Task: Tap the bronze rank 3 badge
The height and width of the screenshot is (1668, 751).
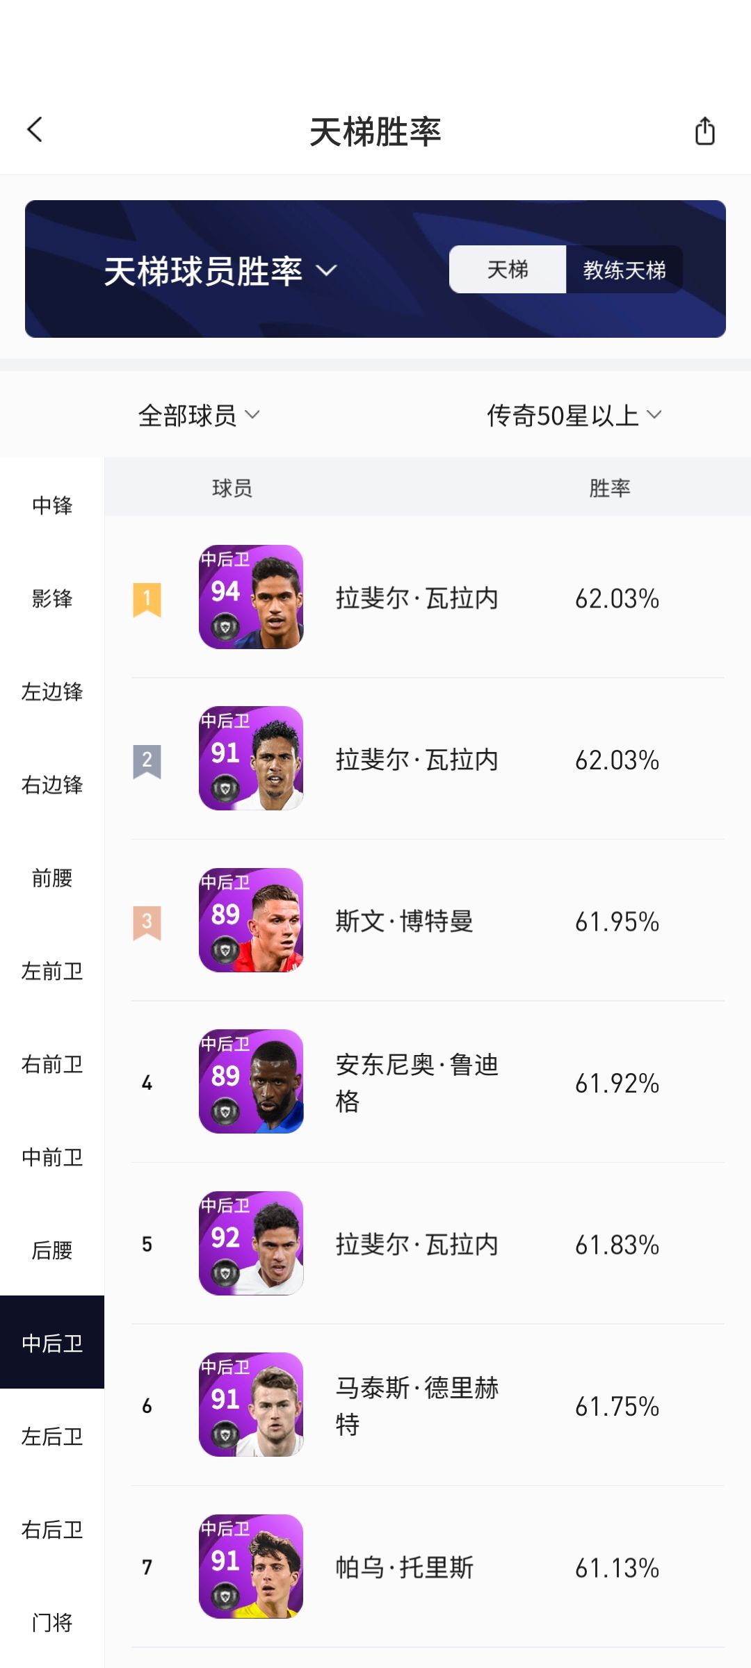Action: pos(147,922)
